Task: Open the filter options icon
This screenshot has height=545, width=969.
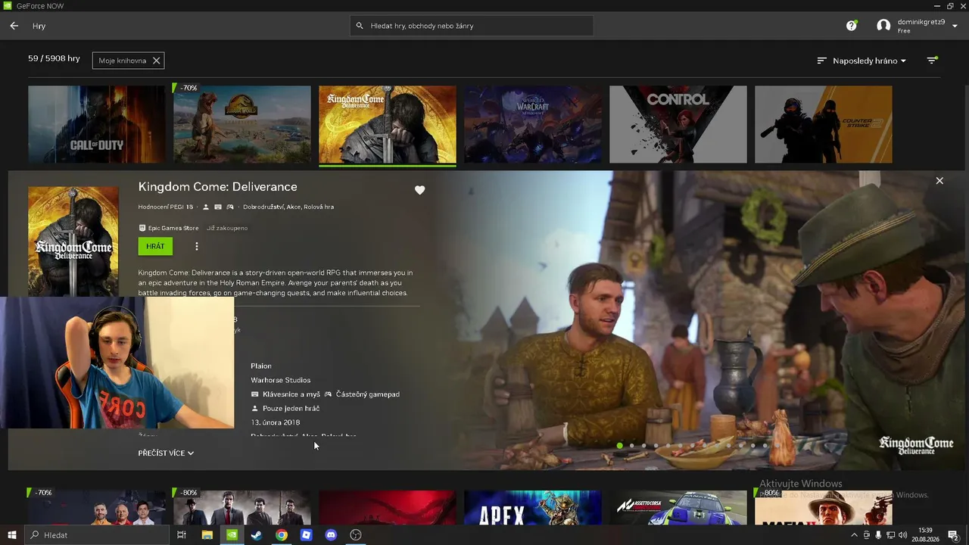Action: pos(933,61)
